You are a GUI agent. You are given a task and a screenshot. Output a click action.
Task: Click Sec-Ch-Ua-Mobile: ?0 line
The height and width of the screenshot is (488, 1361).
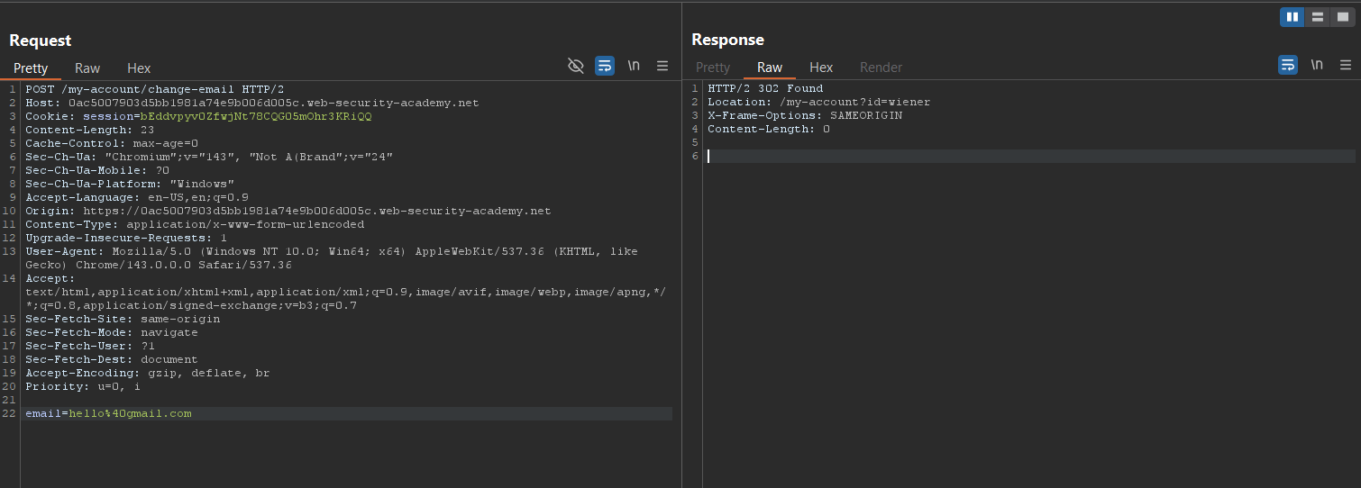click(97, 170)
